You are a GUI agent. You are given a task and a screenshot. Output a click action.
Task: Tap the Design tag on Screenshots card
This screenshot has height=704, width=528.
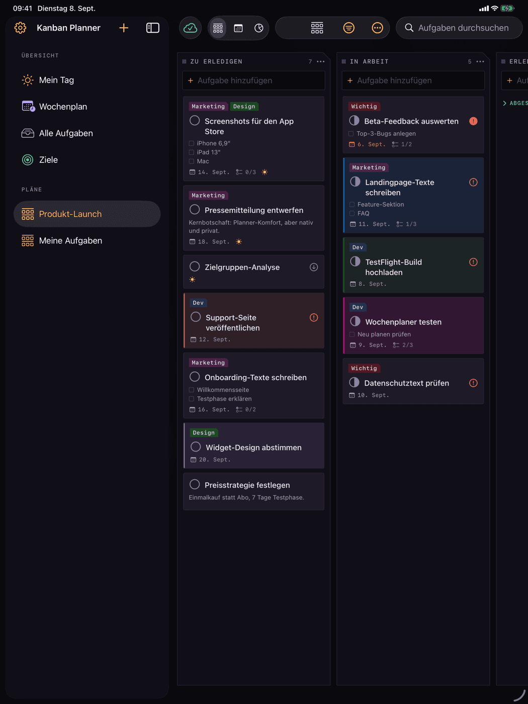click(244, 107)
